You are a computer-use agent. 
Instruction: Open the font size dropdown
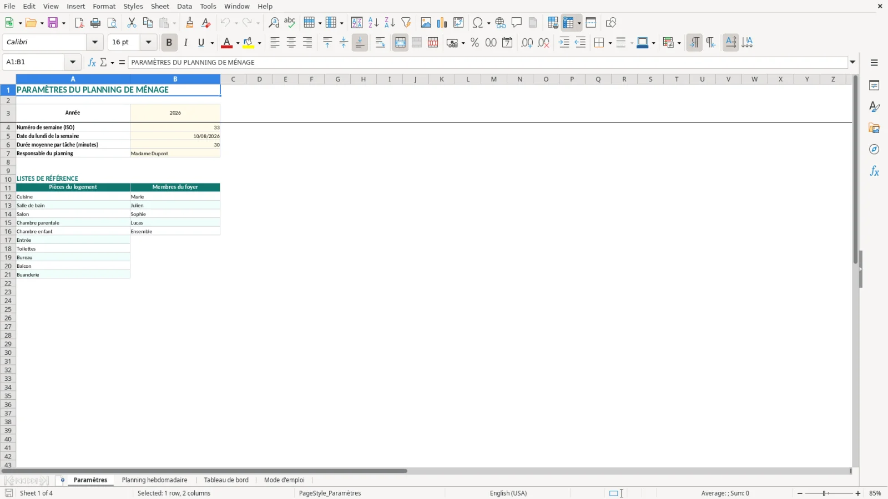[x=148, y=42]
